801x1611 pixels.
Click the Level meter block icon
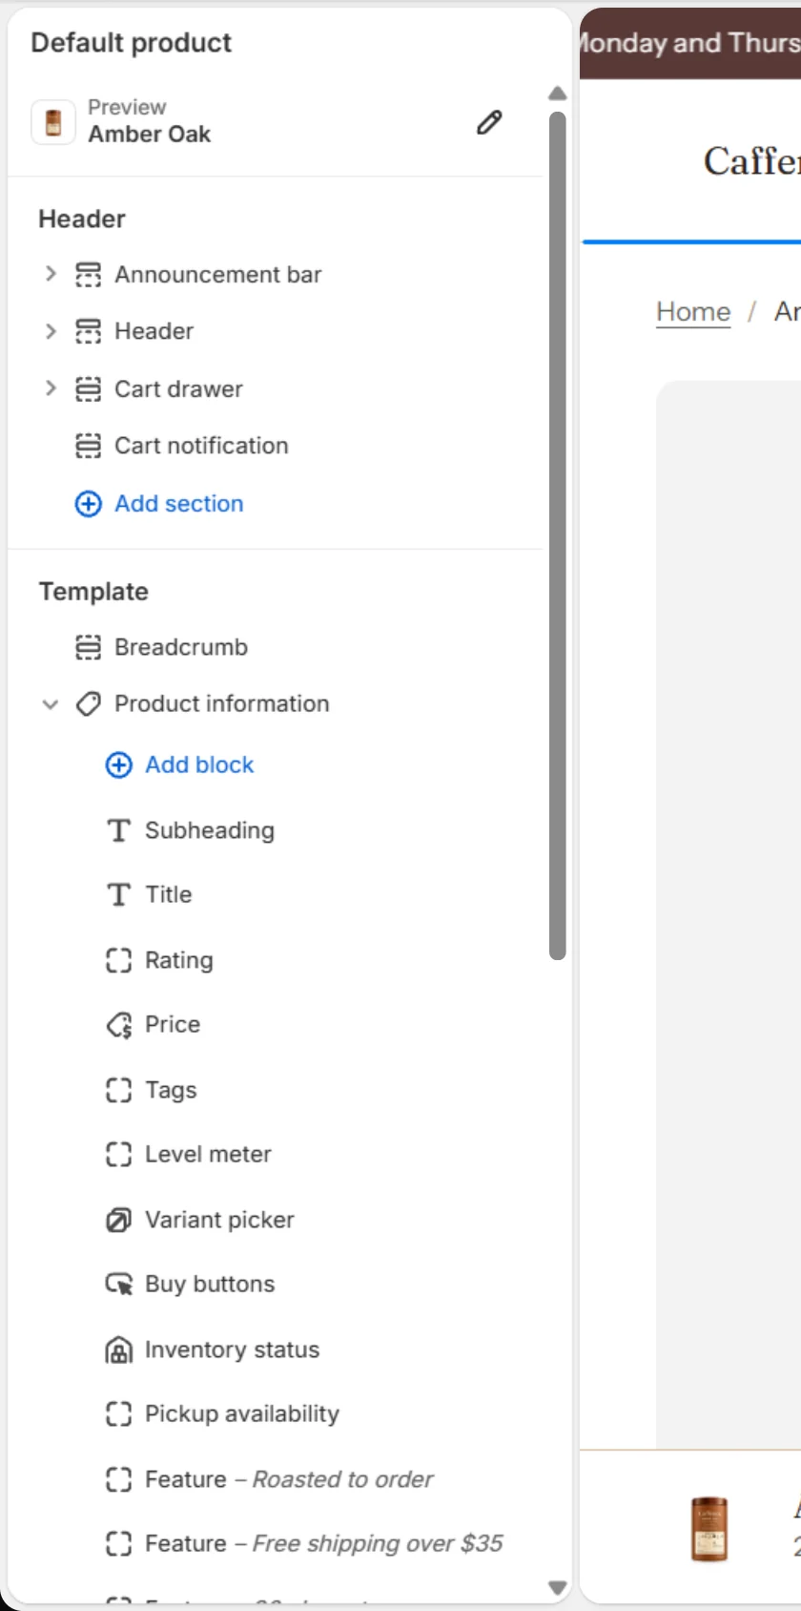(x=118, y=1155)
